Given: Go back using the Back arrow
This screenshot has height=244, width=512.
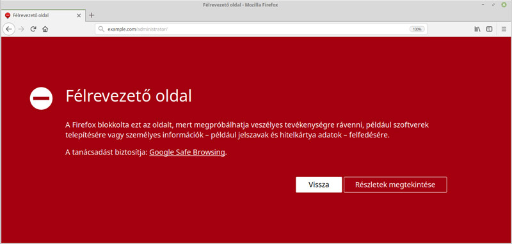Looking at the screenshot, I should pos(9,29).
